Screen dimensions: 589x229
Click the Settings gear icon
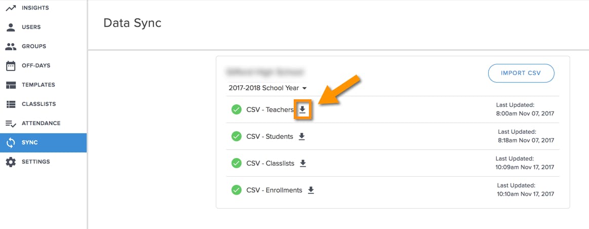pyautogui.click(x=11, y=162)
